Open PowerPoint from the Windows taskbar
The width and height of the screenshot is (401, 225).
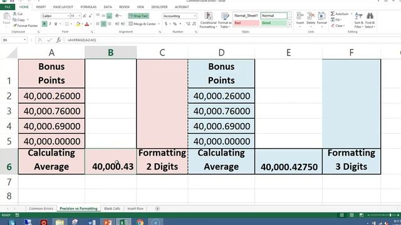[x=108, y=222]
